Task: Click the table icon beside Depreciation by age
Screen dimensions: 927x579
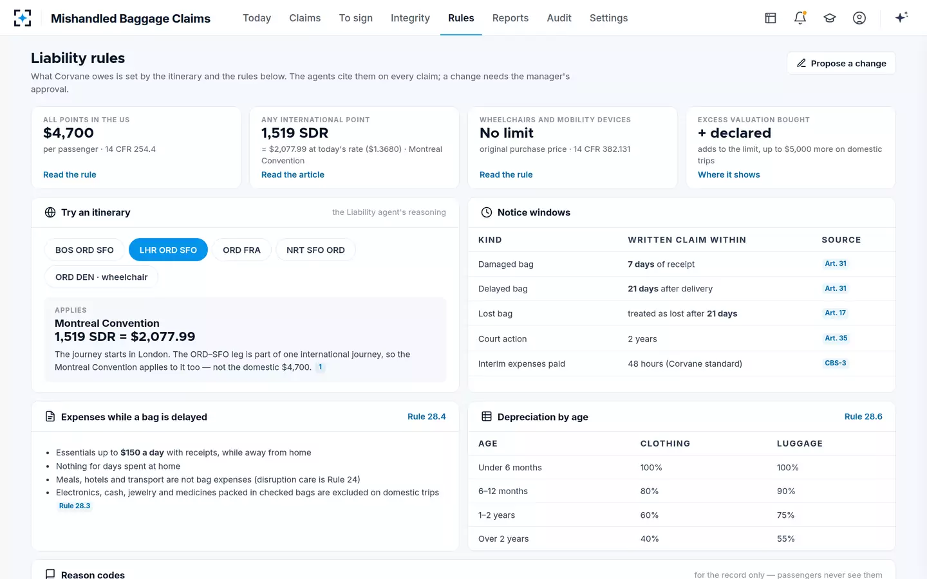Action: pyautogui.click(x=487, y=417)
